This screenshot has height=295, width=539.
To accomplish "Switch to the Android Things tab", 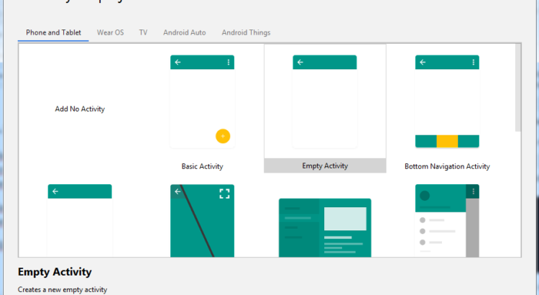I will [246, 32].
